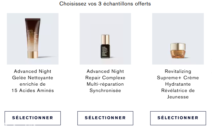This screenshot has width=212, height=131.
Task: Select the Advanced Night Repair Complexe sample
Action: 105,118
